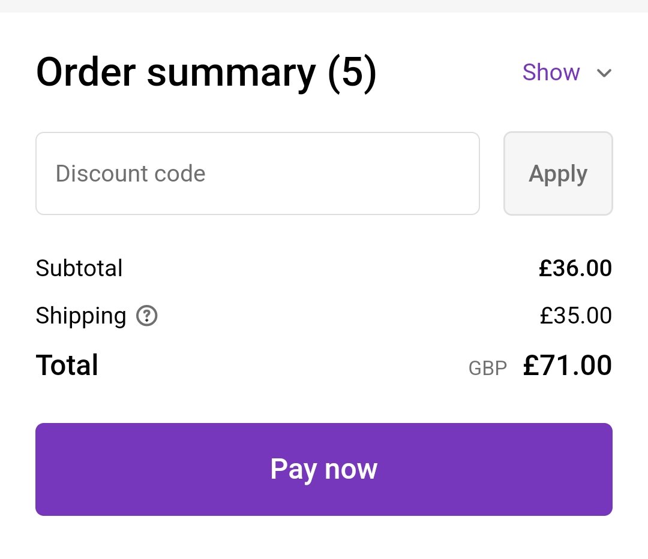Screen dimensions: 648x559
Task: Click the £35.00 shipping cost
Action: tap(575, 316)
